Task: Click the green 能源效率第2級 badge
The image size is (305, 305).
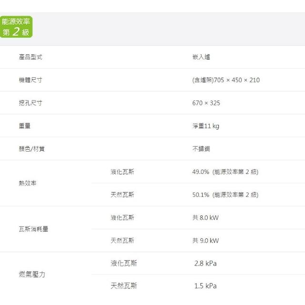Action: [x=16, y=27]
